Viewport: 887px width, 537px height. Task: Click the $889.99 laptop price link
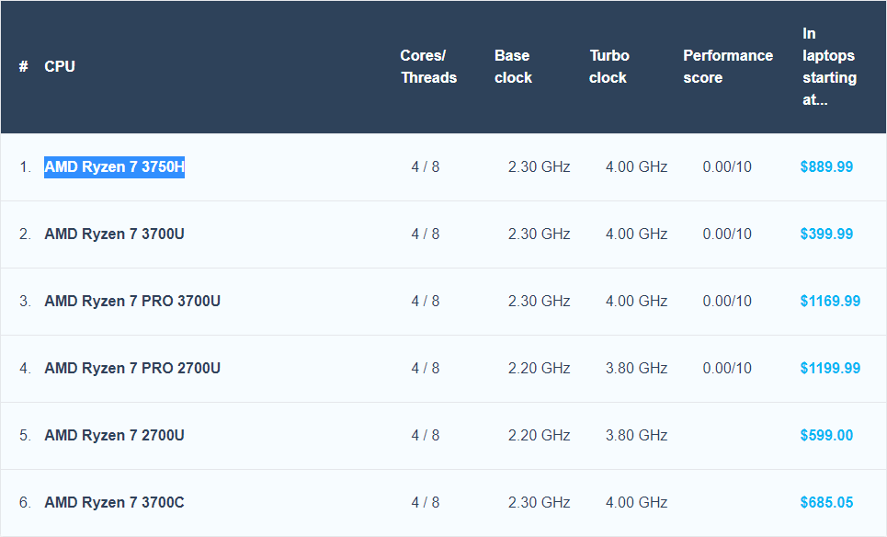826,167
